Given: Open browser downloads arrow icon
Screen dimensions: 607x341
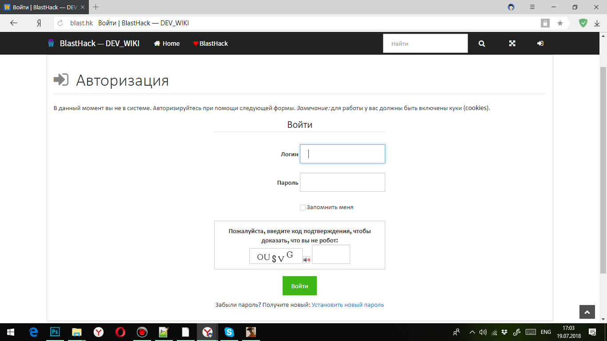Looking at the screenshot, I should coord(597,23).
